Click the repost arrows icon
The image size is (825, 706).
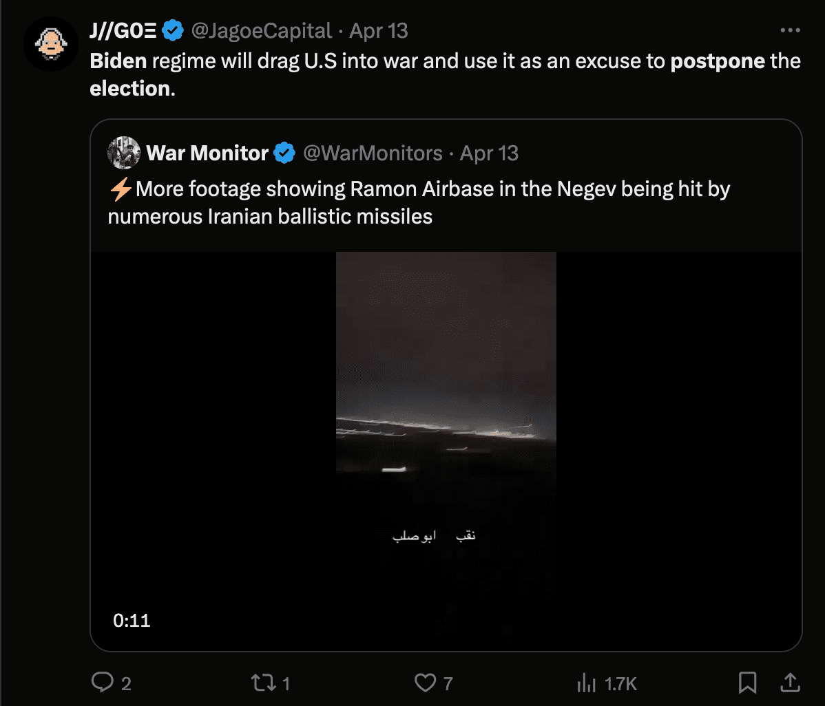click(261, 683)
